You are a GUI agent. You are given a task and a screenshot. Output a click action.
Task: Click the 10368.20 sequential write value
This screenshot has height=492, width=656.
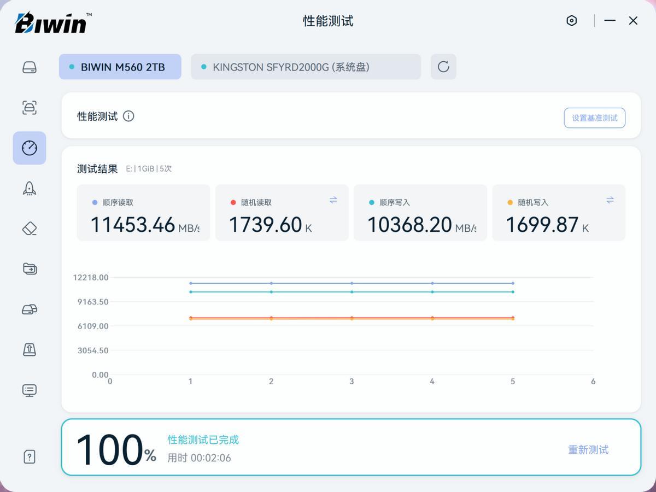[409, 225]
